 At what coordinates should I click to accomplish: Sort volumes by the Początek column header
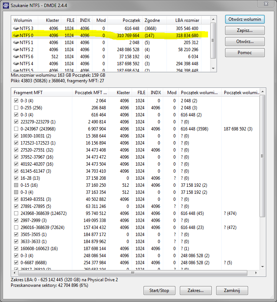click(x=125, y=20)
